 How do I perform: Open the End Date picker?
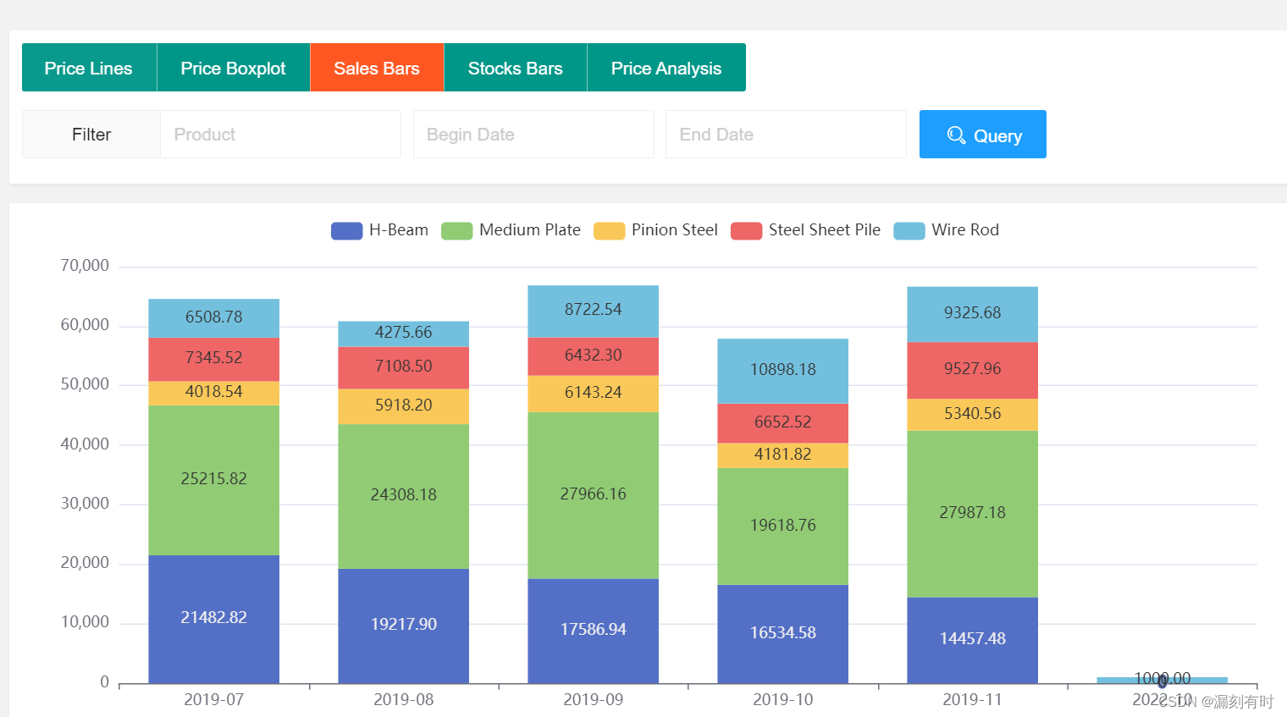(786, 134)
